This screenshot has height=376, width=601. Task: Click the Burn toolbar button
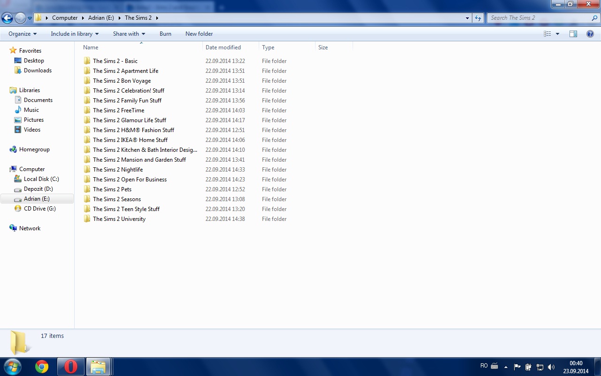[x=165, y=34]
